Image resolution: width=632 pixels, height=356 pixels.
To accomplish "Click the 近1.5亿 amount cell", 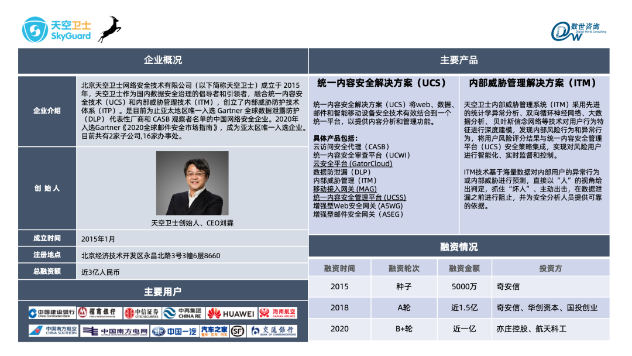I will (464, 307).
